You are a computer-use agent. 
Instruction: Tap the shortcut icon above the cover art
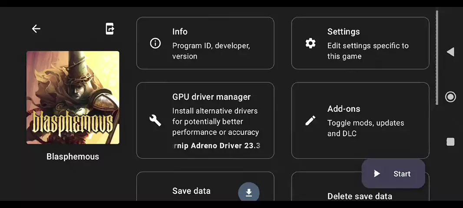110,29
